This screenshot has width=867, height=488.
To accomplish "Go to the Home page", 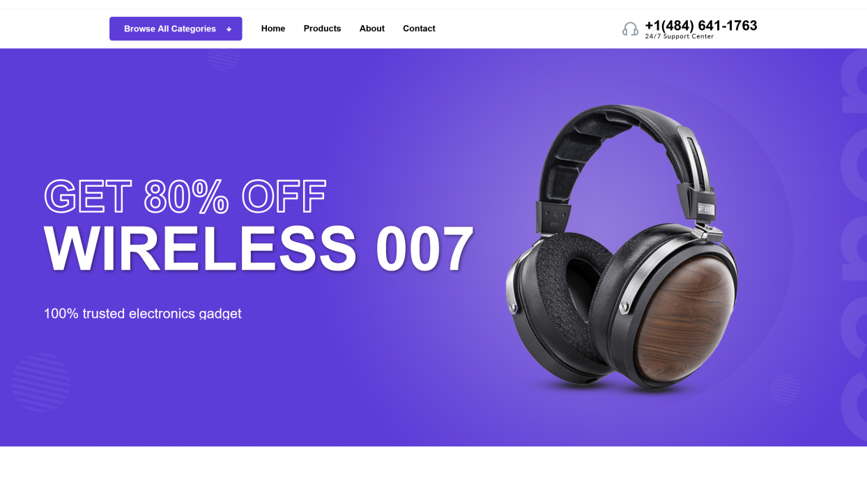I will click(x=273, y=29).
